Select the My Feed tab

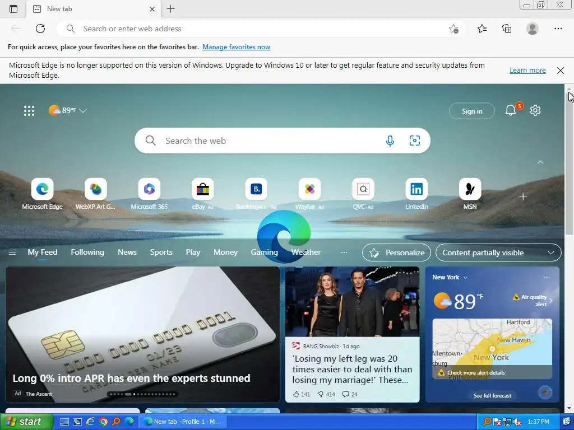coord(43,253)
